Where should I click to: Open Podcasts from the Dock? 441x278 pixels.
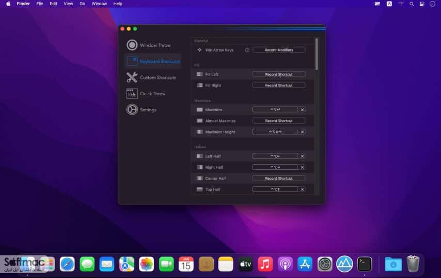[x=285, y=264]
